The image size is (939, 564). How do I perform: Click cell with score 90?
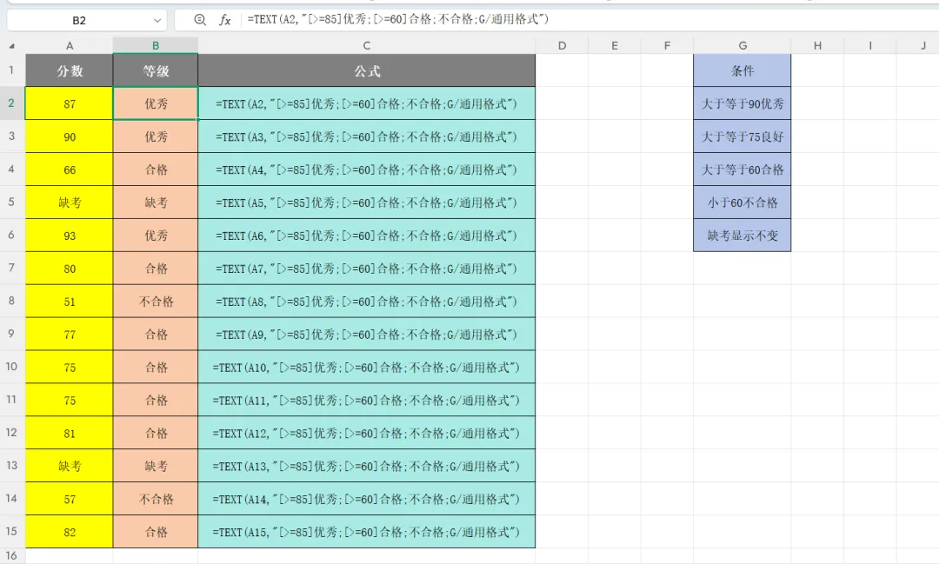(x=70, y=136)
